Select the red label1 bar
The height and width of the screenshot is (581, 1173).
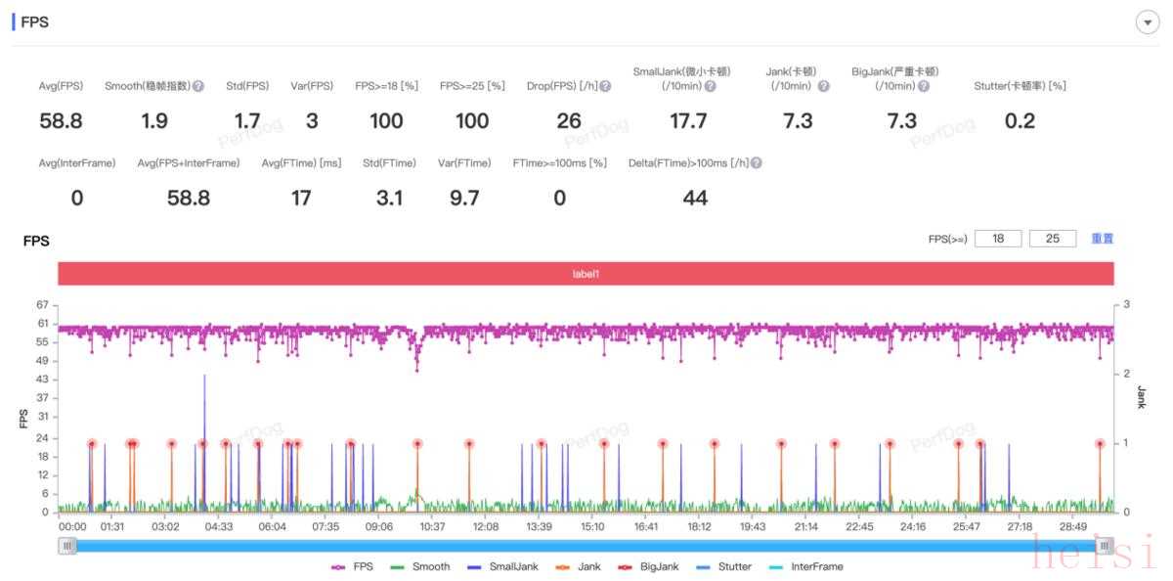[x=586, y=274]
